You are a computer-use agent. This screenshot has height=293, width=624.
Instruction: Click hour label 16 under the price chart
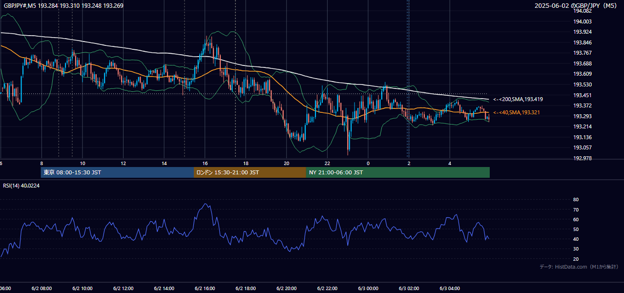click(205, 163)
